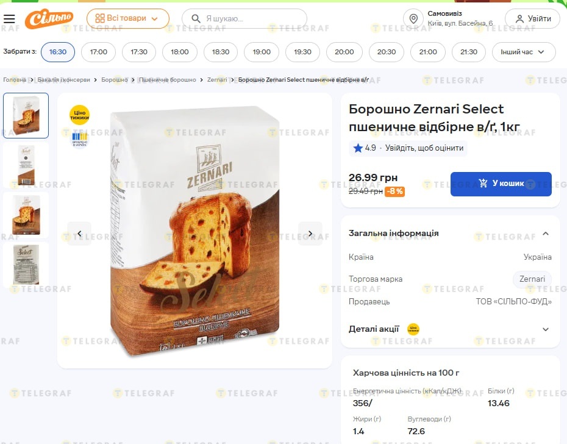Select the 16:30 pickup time slot

58,52
